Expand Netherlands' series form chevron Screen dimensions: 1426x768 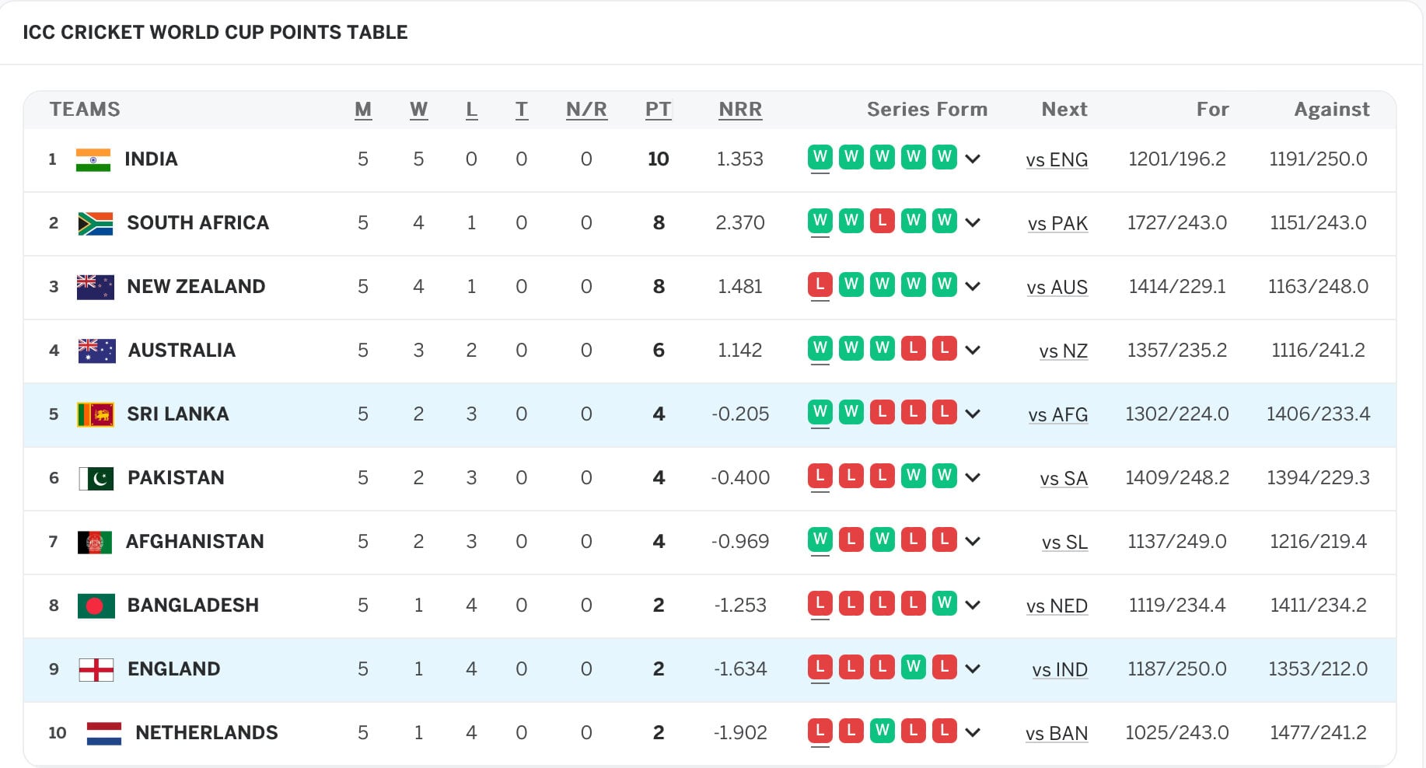point(973,733)
